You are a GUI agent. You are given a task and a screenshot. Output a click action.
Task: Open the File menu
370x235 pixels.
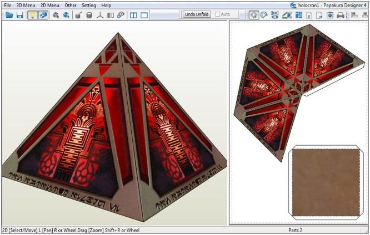pos(8,5)
